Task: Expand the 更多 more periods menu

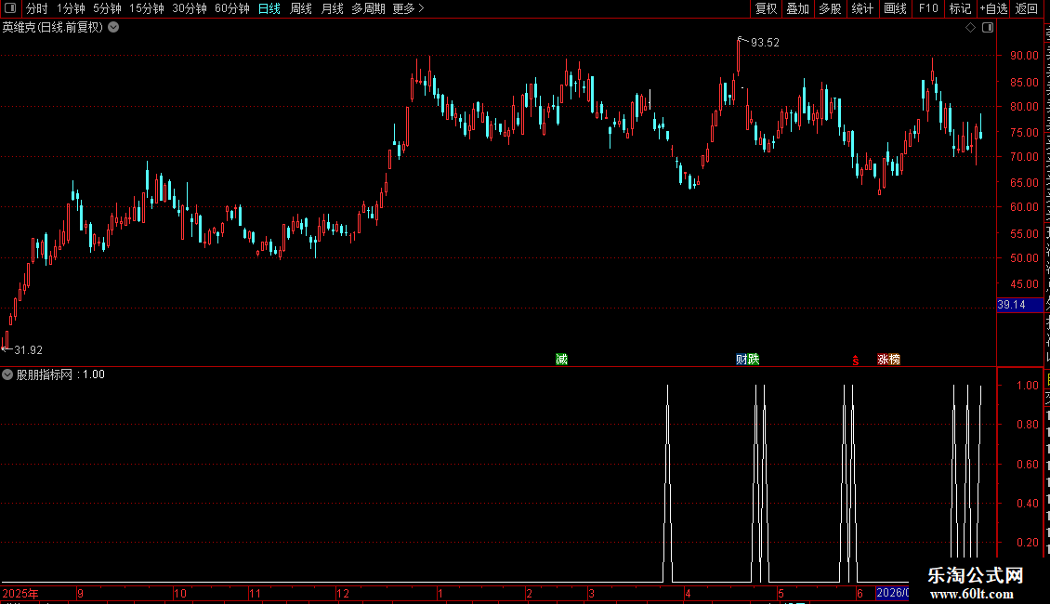Action: coord(408,8)
